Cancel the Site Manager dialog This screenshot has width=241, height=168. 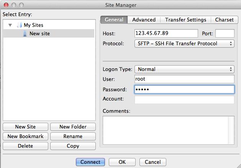click(x=152, y=162)
